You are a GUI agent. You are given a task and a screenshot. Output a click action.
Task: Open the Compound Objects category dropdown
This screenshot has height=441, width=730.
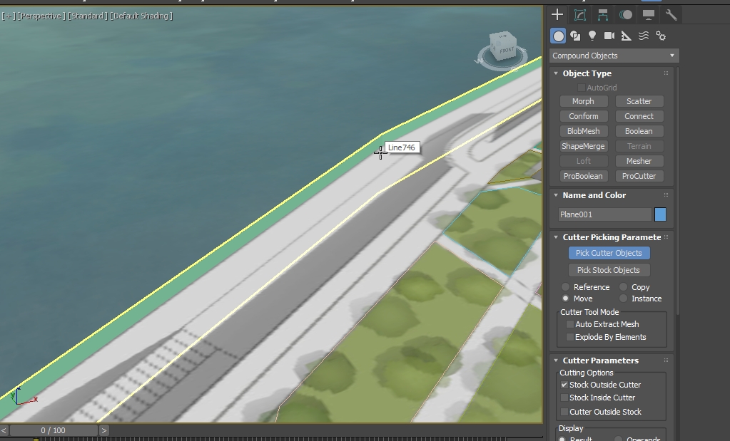pyautogui.click(x=614, y=56)
